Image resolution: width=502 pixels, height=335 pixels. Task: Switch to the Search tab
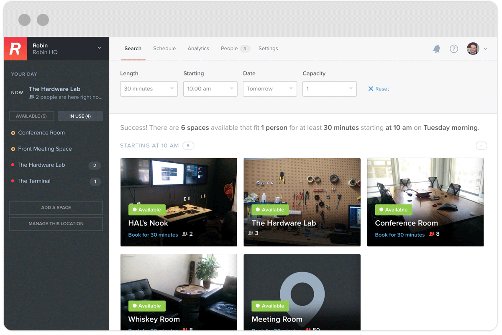pos(133,49)
